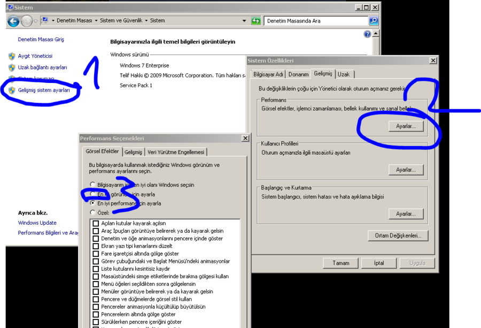Screen dimensions: 481x328
Task: Close the Performans Seçenekleri dialog
Action: [x=245, y=138]
